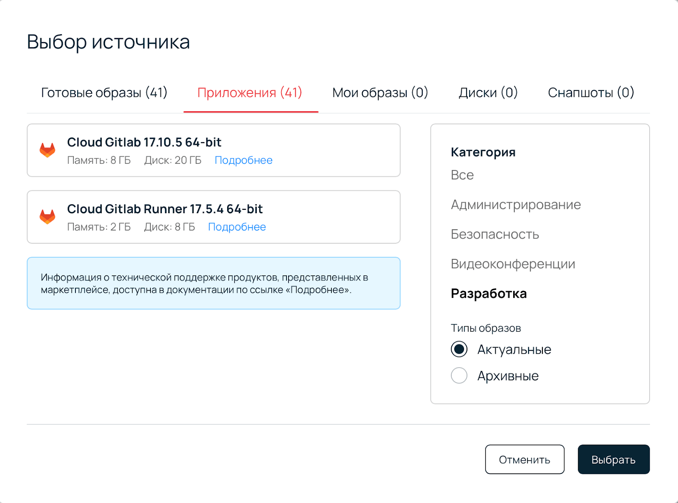
Task: Click the Память: 8 ГБ text
Action: [x=99, y=160]
